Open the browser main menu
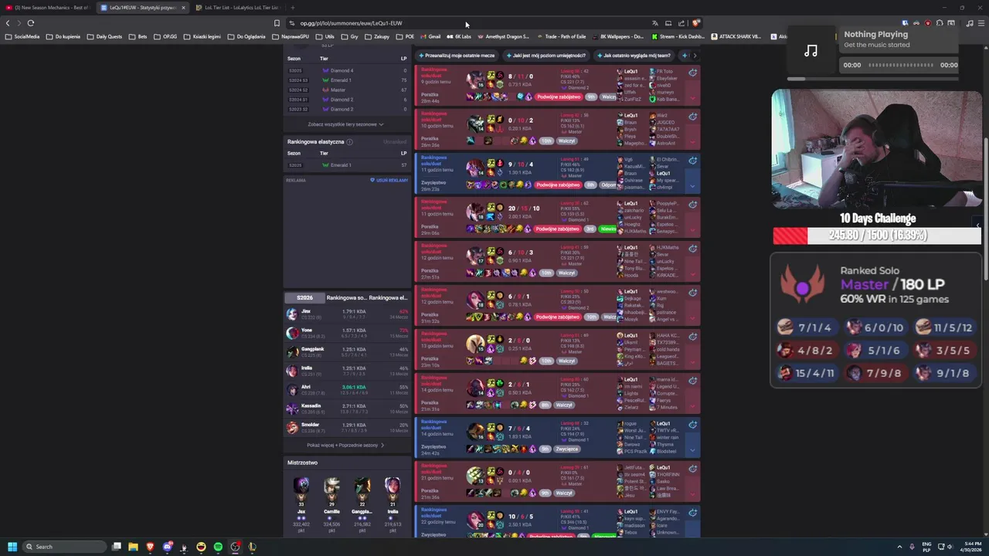 click(981, 23)
